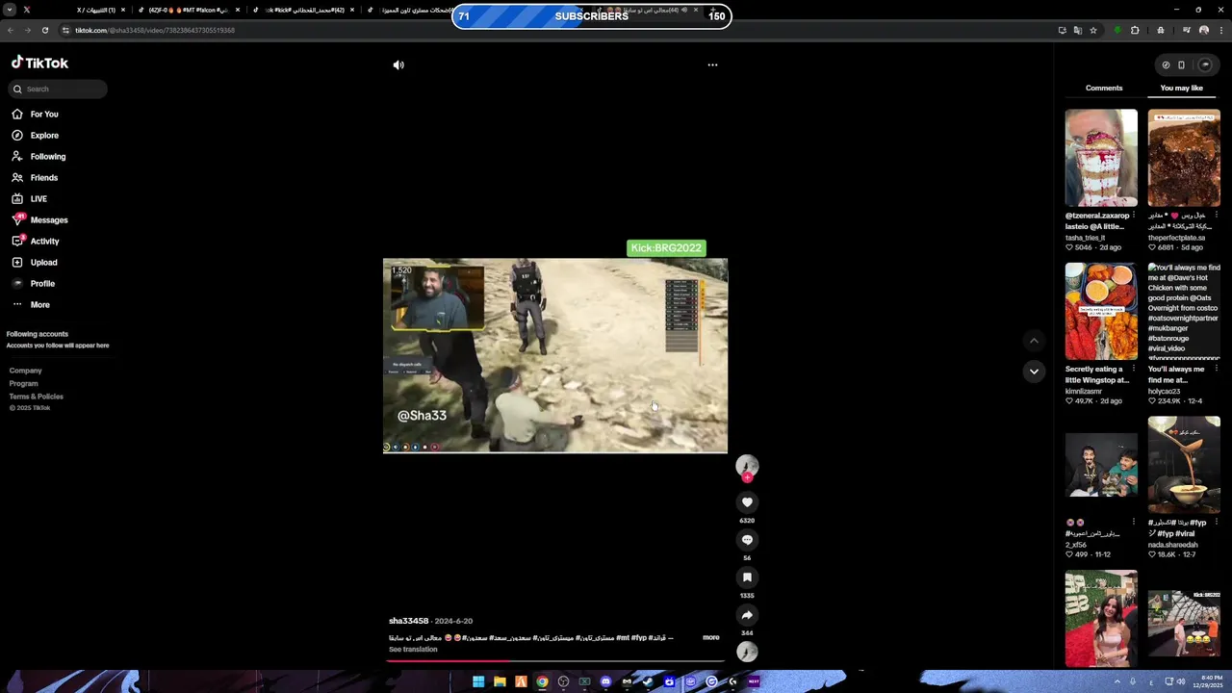Open comments via the speech bubble icon

747,540
